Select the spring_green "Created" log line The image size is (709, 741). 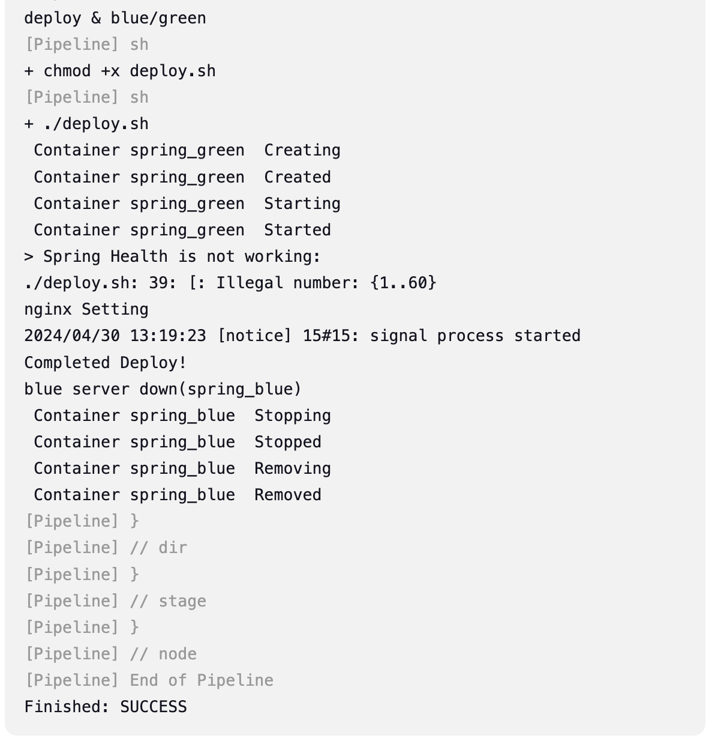pyautogui.click(x=182, y=177)
